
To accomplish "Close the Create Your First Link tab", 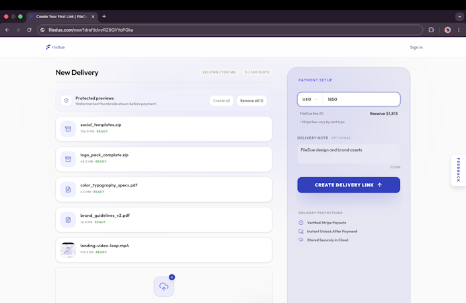I will pos(93,17).
